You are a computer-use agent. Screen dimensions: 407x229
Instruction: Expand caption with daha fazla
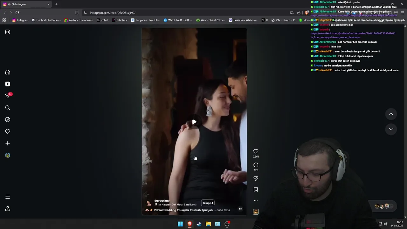click(x=223, y=210)
